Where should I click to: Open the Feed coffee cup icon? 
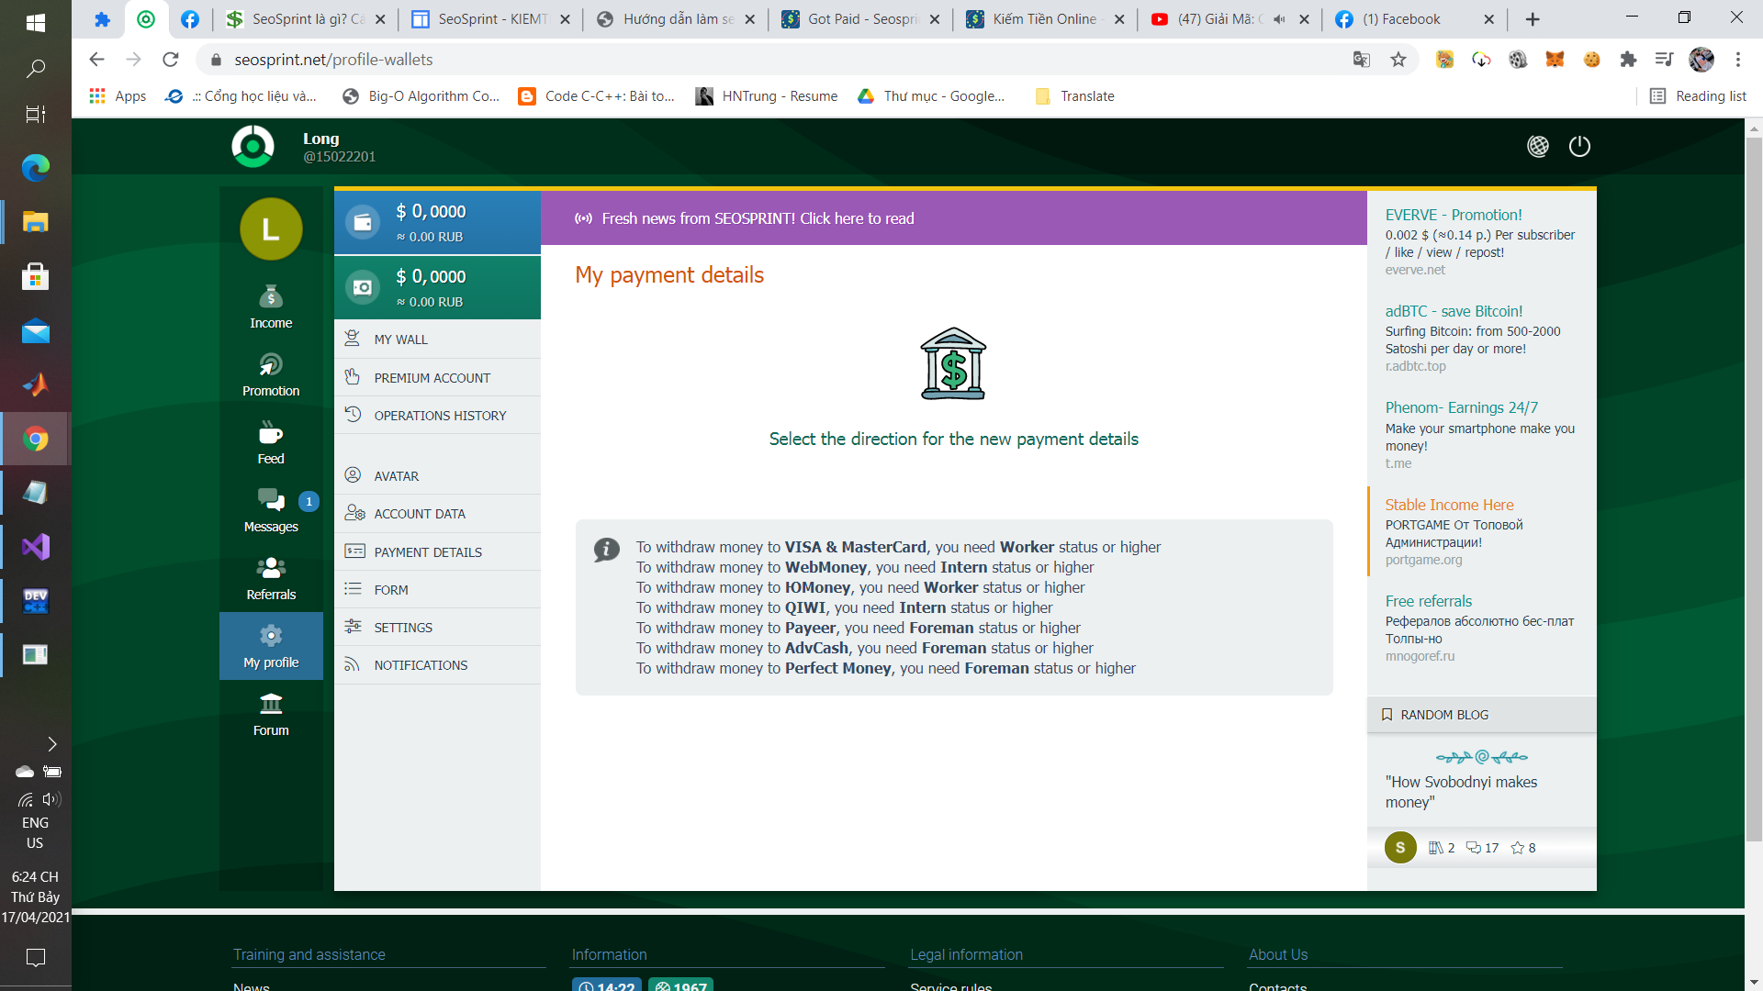[x=271, y=433]
